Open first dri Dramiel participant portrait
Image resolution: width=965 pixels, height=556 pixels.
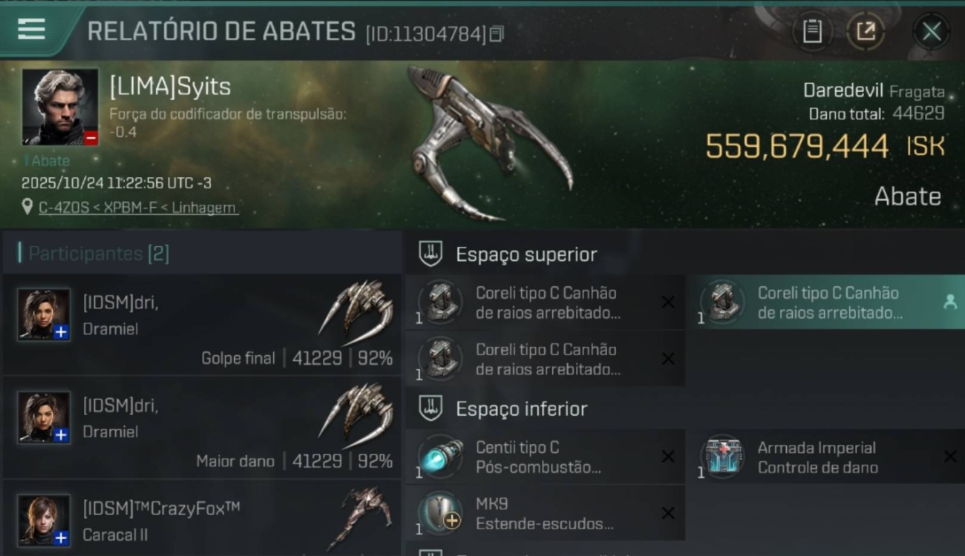(x=44, y=314)
